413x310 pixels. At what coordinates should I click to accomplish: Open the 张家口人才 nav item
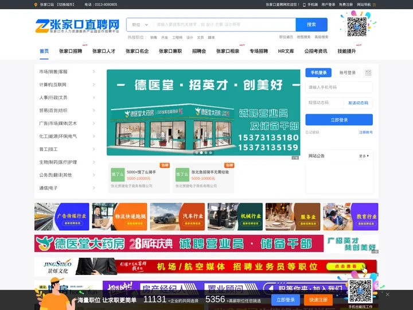click(x=104, y=51)
